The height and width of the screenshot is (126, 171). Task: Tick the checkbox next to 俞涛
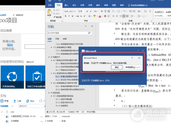(x=60, y=121)
